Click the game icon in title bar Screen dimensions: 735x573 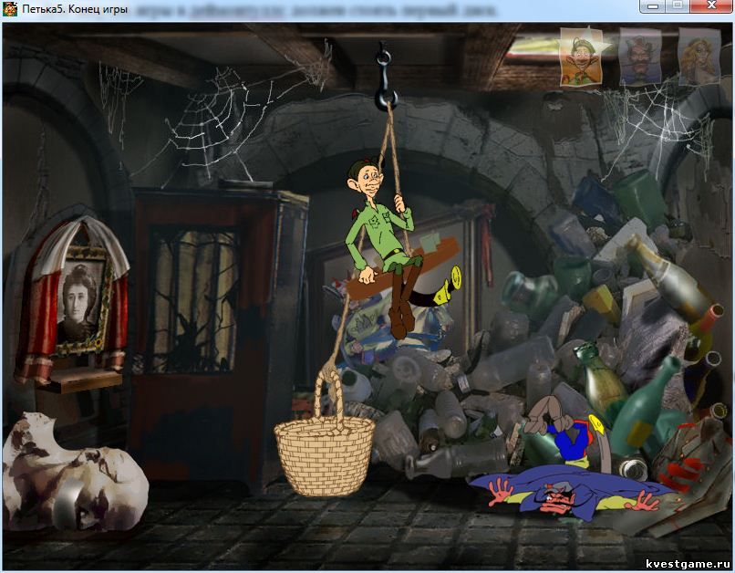pos(10,8)
